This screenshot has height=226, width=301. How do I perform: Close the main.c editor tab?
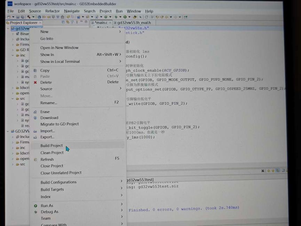coord(111,23)
